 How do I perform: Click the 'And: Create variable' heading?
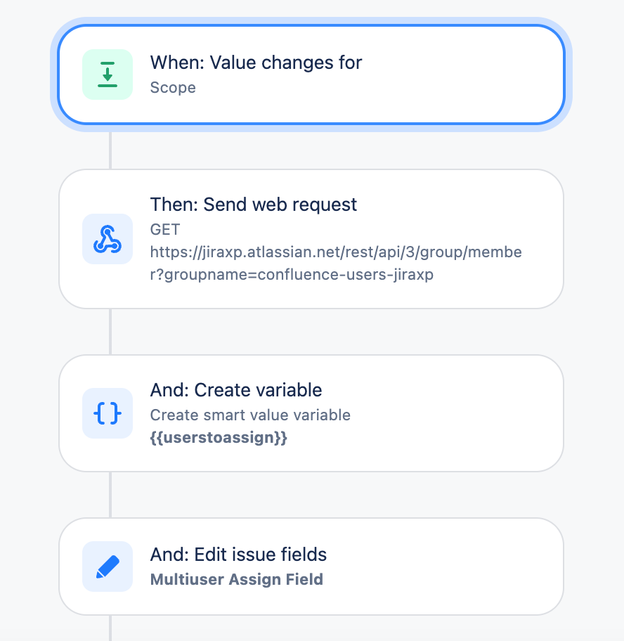pos(236,390)
